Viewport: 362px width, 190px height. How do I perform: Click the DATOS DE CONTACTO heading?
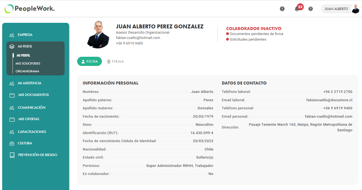tap(244, 83)
